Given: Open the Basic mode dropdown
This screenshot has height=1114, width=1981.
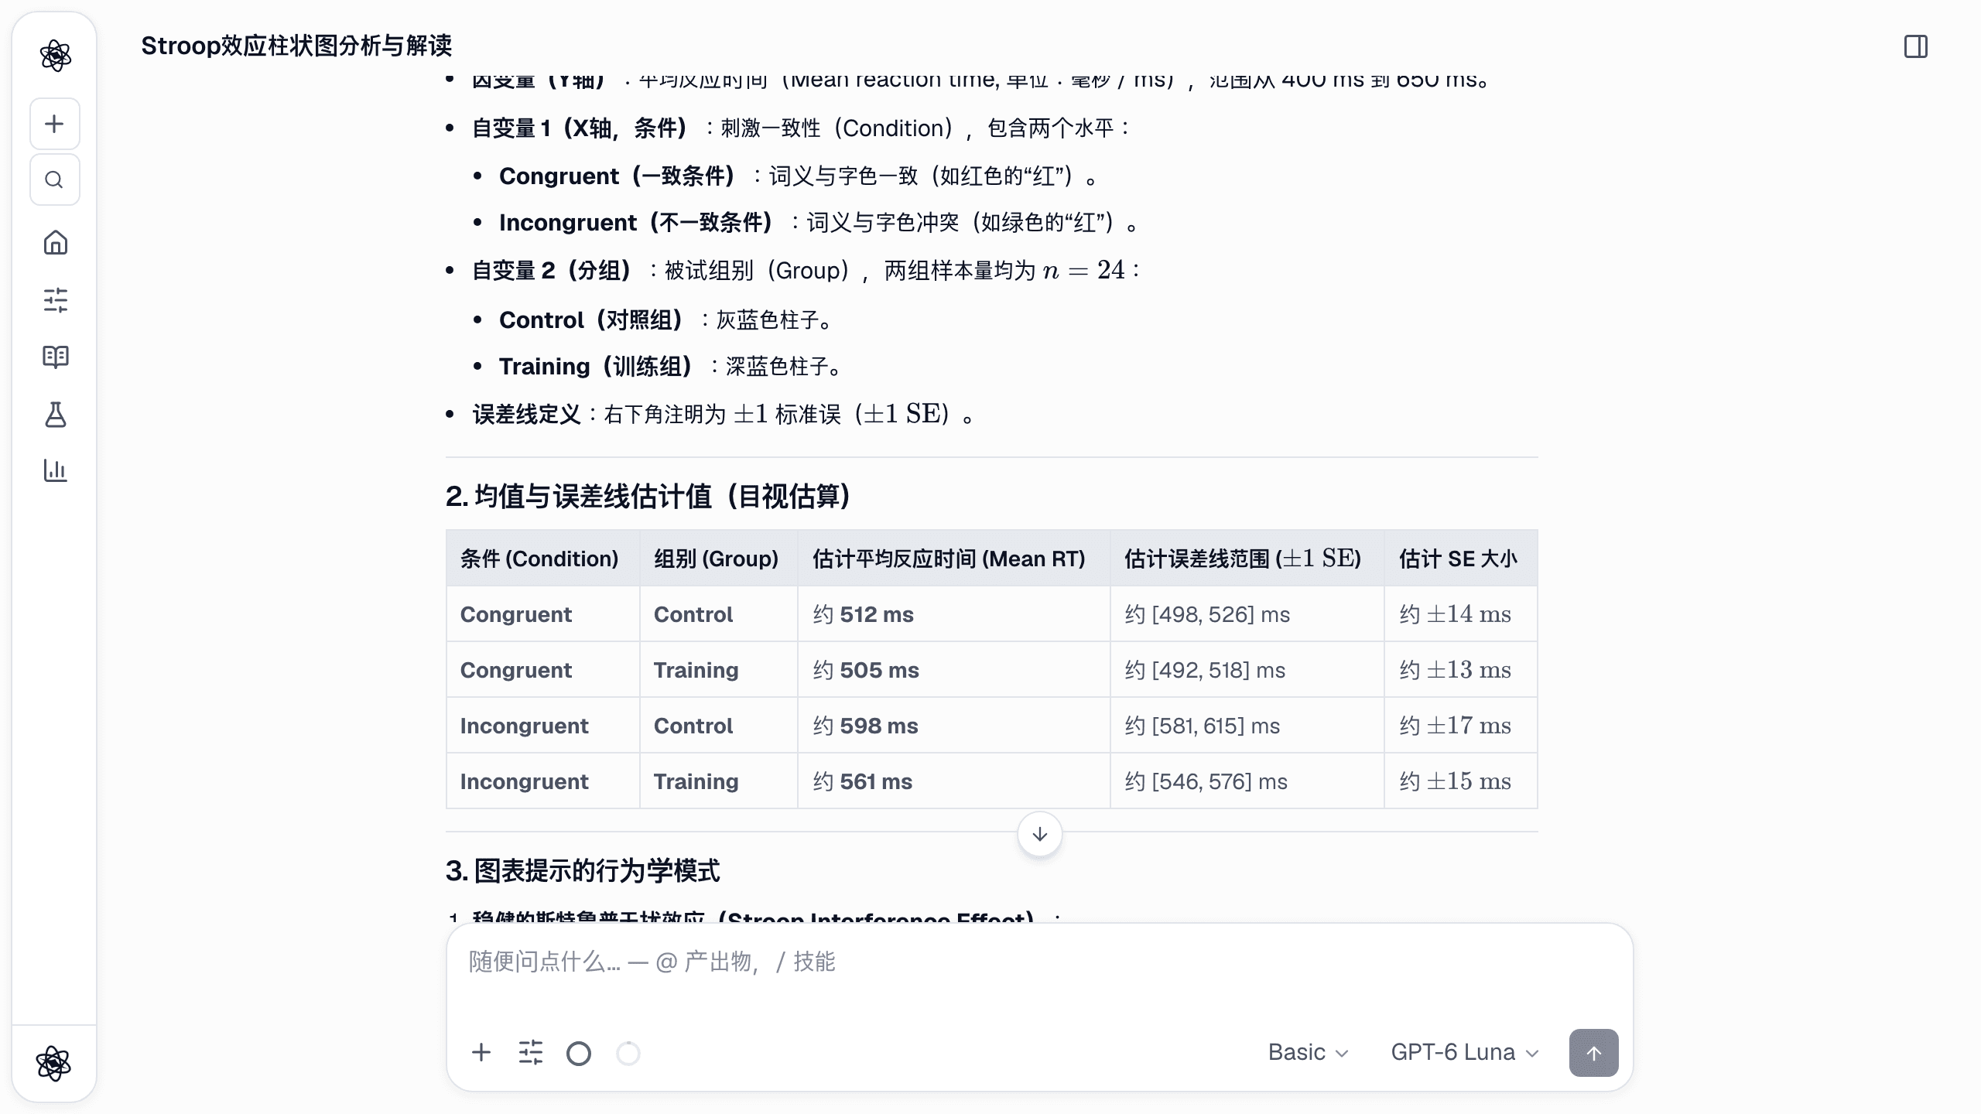Looking at the screenshot, I should [1309, 1053].
